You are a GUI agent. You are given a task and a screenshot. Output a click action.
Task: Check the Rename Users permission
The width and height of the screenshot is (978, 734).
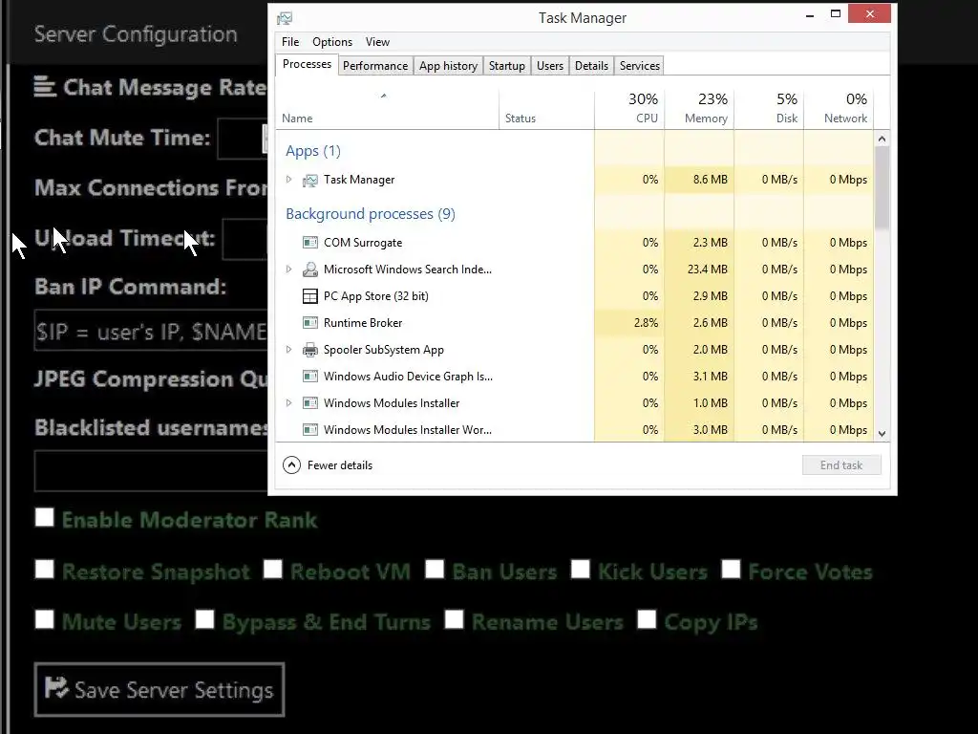454,619
